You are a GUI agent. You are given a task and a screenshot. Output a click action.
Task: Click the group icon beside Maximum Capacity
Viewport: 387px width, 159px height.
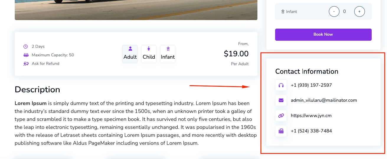pos(26,55)
